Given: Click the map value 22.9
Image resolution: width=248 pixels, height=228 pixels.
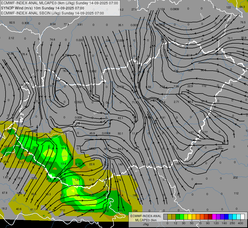Looking at the screenshot, I should click(x=190, y=86).
